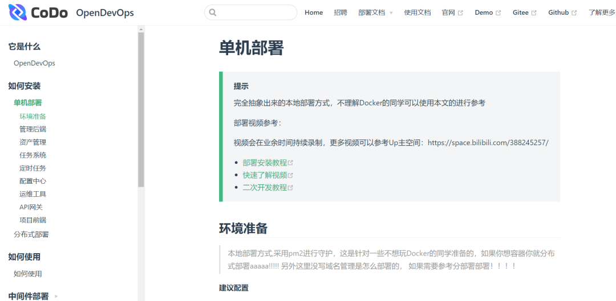Image resolution: width=616 pixels, height=301 pixels.
Task: Click external-link icon after 二次开发教程
Action: coord(290,188)
